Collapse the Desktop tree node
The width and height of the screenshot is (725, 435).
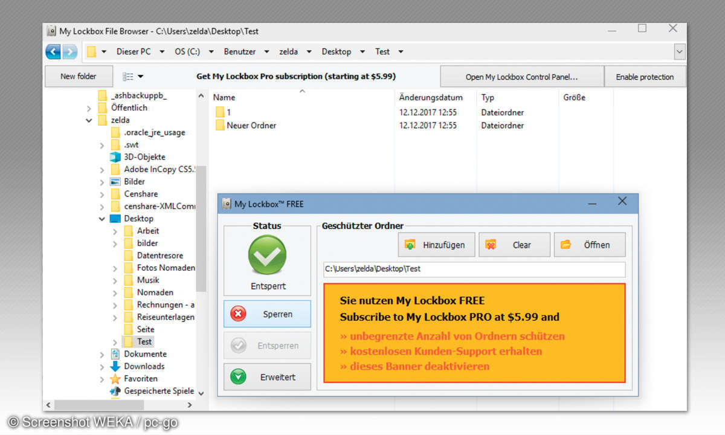101,219
